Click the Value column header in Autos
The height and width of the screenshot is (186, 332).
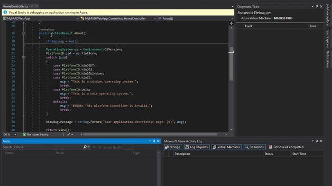60,153
